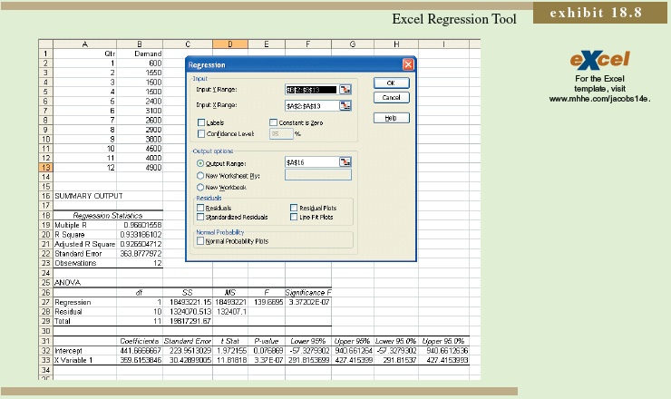Tick the Constant is Zero checkbox
The height and width of the screenshot is (399, 671).
[274, 122]
